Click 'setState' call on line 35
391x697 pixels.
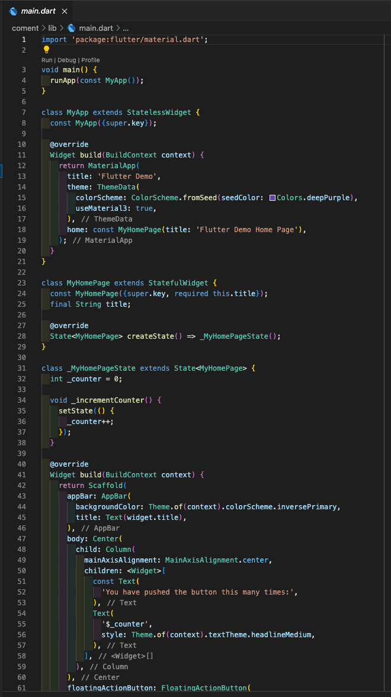tap(76, 411)
